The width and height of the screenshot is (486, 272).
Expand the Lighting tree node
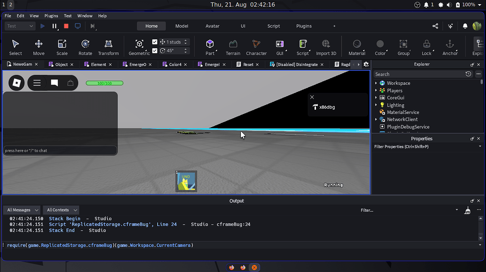pos(376,105)
